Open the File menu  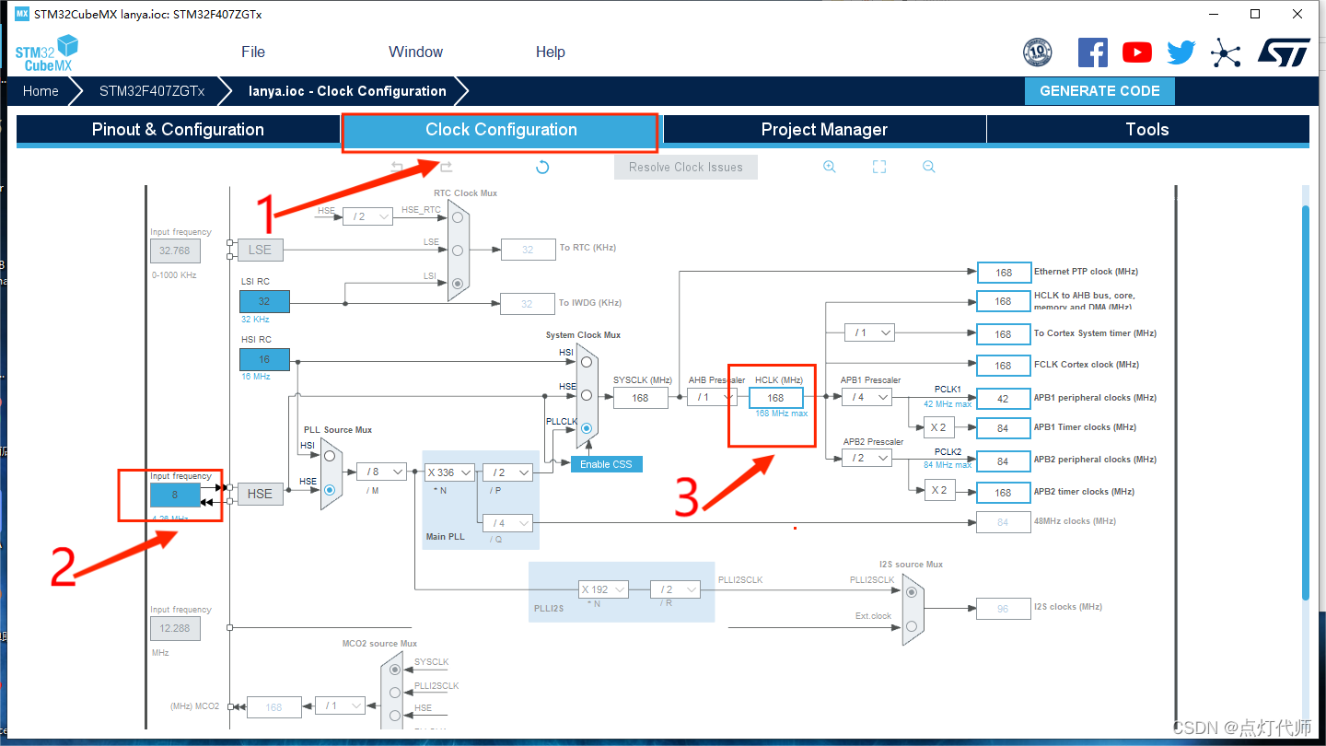[253, 52]
